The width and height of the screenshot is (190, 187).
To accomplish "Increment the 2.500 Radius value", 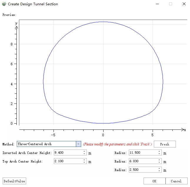I will [159, 169].
